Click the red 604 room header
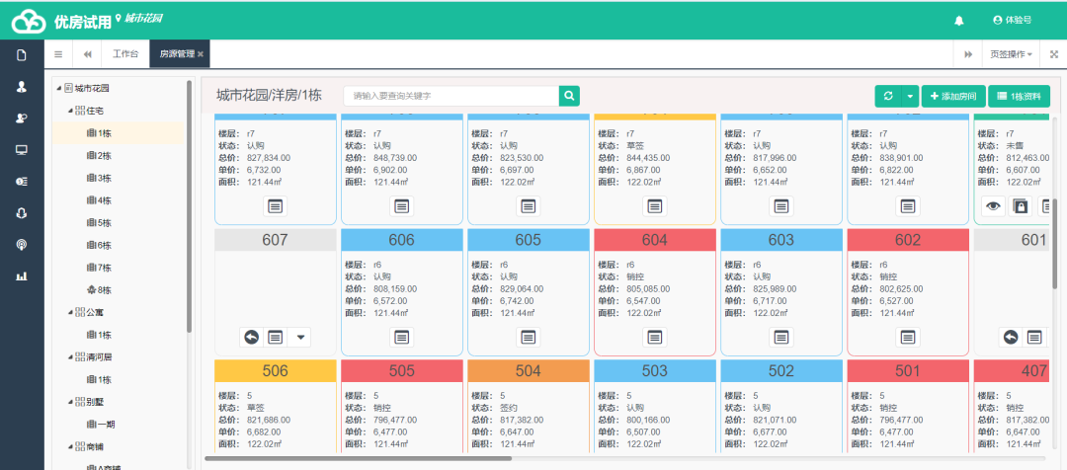 pos(655,239)
